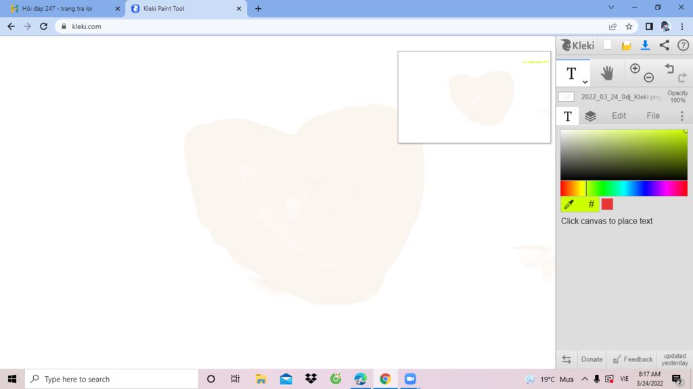Screen dimensions: 693x389
Task: Open the File tab
Action: click(x=653, y=115)
